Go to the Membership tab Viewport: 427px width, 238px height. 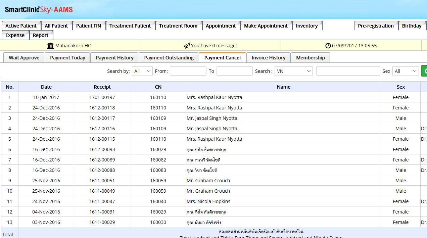pyautogui.click(x=310, y=58)
